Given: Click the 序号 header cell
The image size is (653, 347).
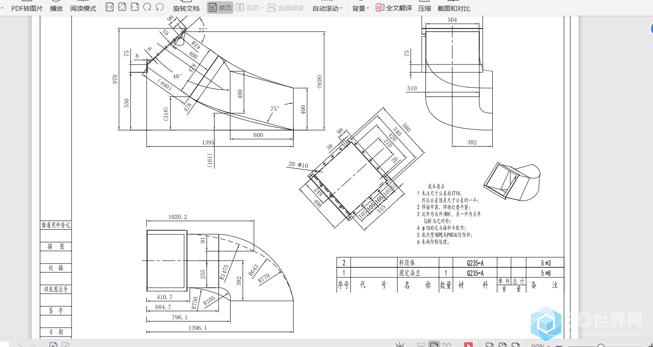Looking at the screenshot, I should (343, 285).
